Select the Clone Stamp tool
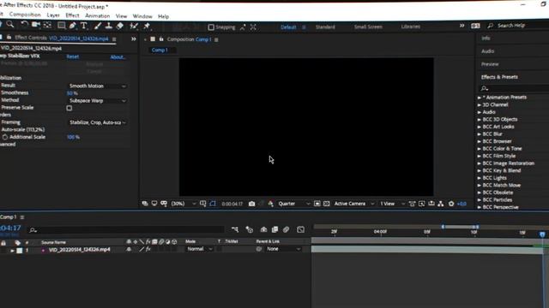Screen dimensions: 549x308 click(109, 26)
